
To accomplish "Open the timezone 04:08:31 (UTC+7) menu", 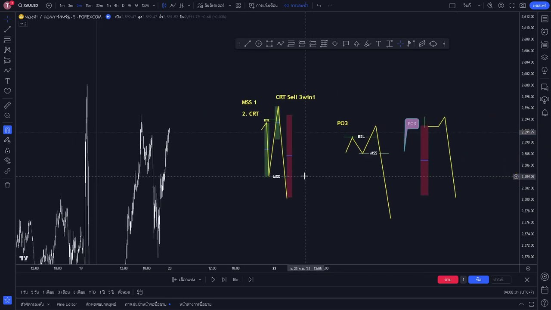I will tap(519, 292).
